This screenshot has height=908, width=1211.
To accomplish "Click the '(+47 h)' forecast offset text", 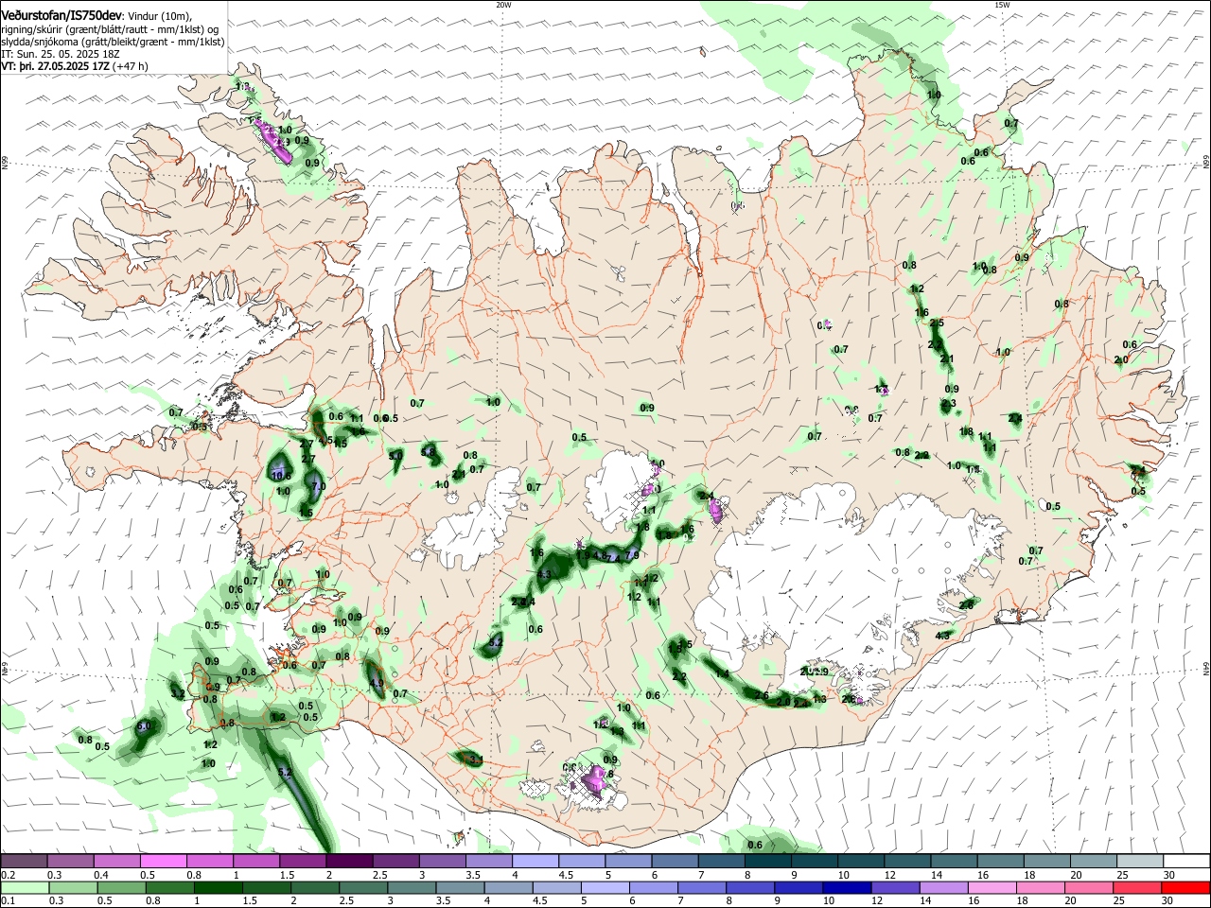I will (x=131, y=67).
